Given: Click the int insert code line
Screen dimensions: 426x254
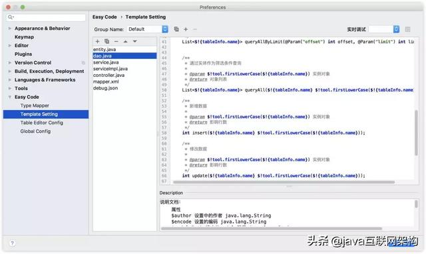Looking at the screenshot, I should point(274,133).
